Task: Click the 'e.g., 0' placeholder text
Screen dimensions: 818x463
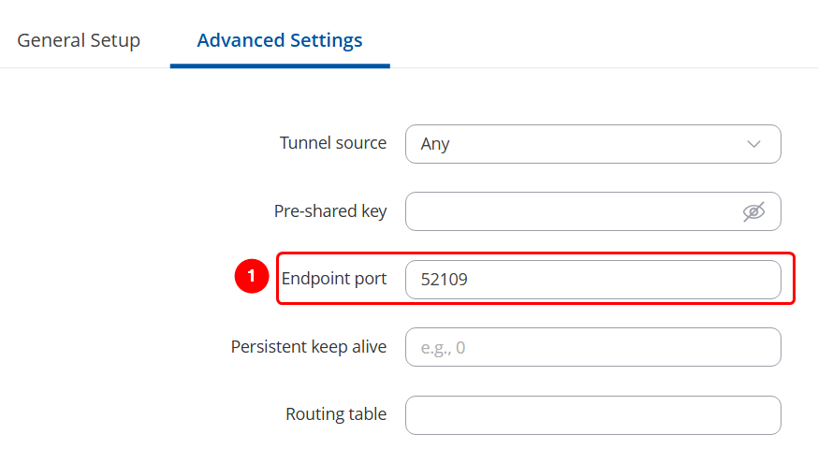Action: click(443, 347)
